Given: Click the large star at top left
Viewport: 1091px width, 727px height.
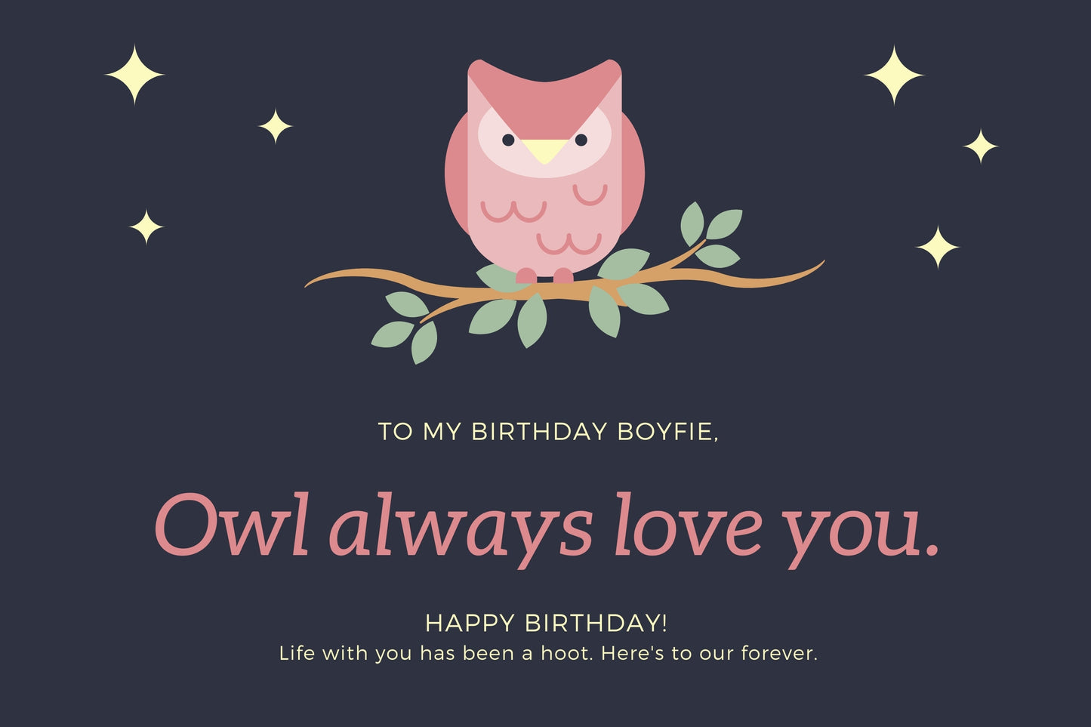Looking at the screenshot, I should 134,74.
